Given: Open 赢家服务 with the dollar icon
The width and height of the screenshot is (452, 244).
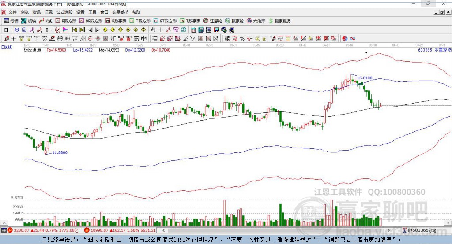Looking at the screenshot, I should click(279, 21).
